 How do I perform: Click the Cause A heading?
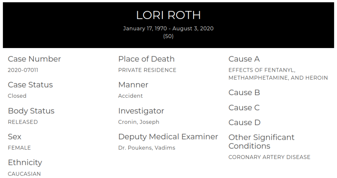coord(244,59)
